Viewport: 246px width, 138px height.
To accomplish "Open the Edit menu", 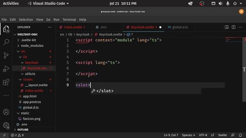I will tap(13, 20).
